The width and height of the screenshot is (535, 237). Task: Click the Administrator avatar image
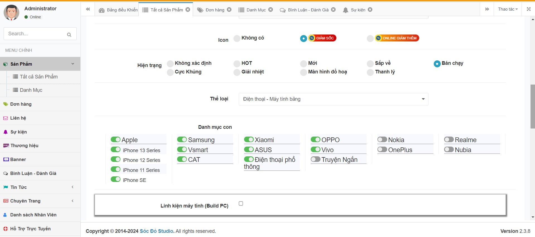[11, 13]
